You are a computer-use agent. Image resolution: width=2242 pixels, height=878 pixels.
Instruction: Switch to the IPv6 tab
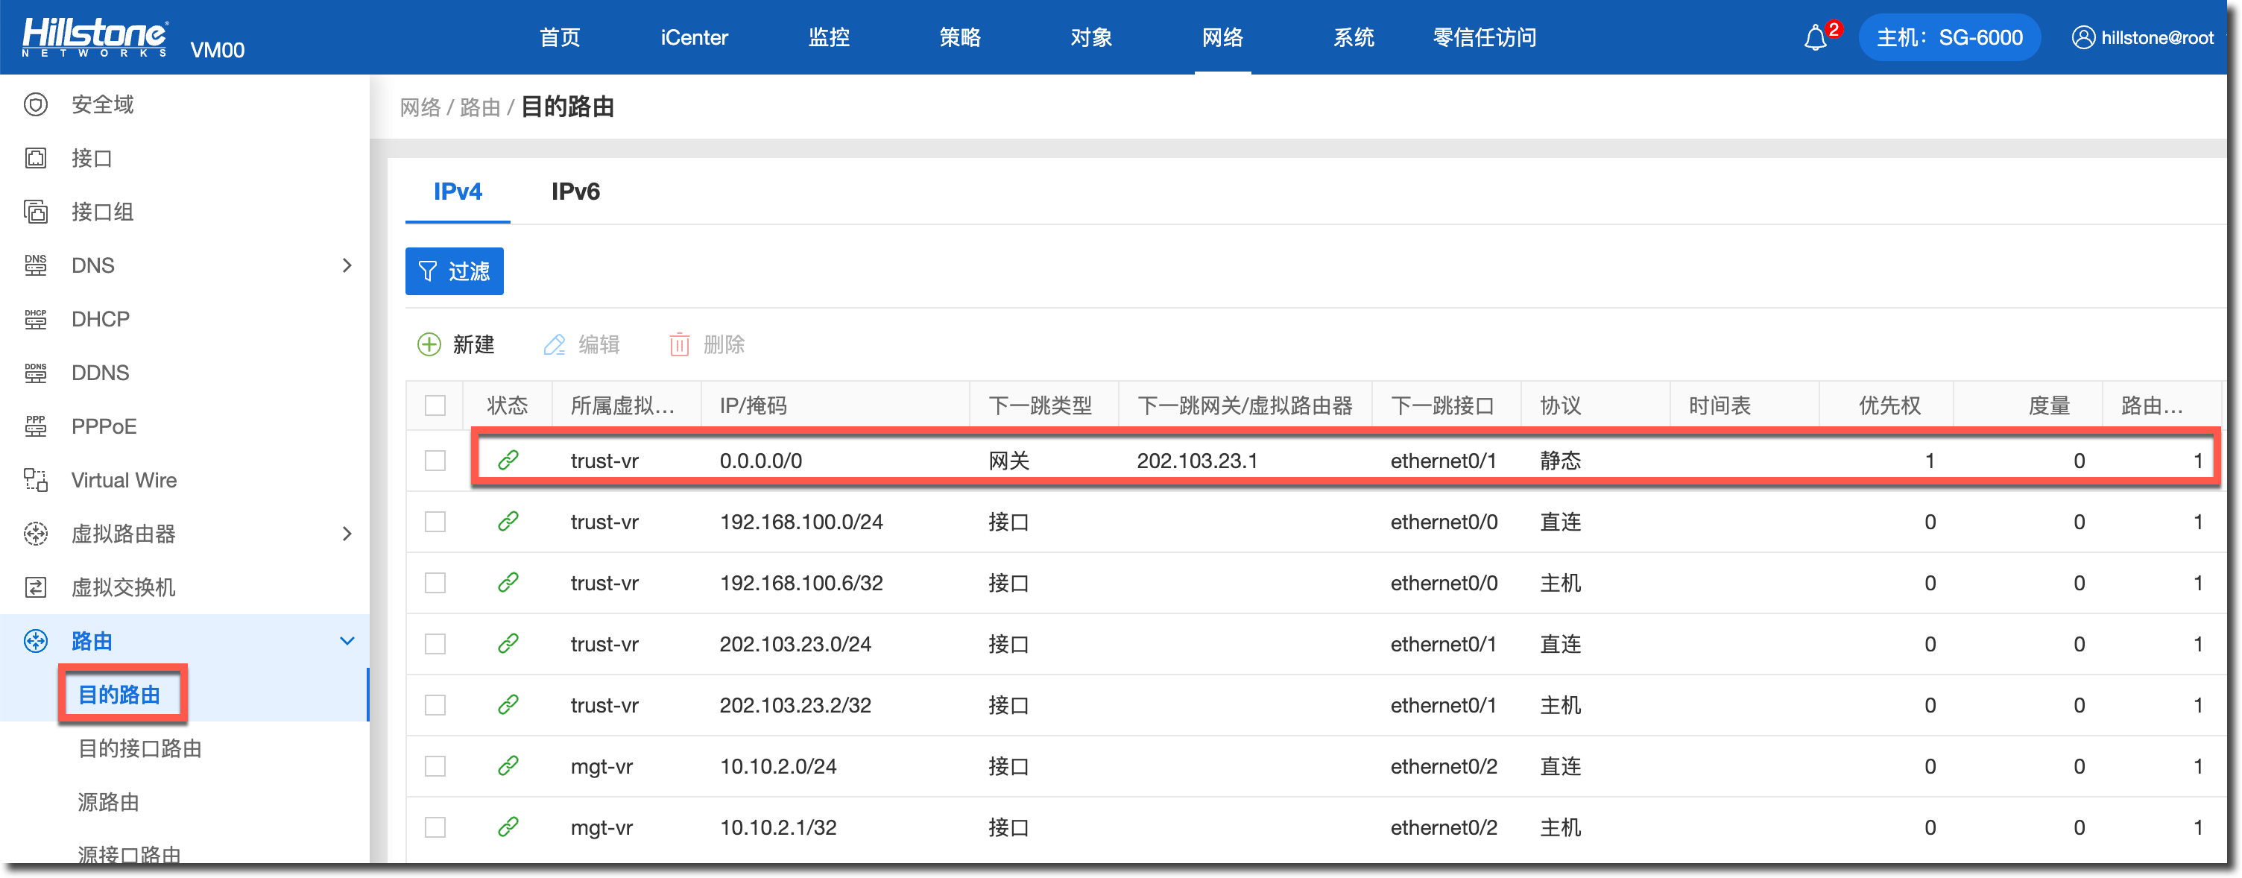(575, 192)
